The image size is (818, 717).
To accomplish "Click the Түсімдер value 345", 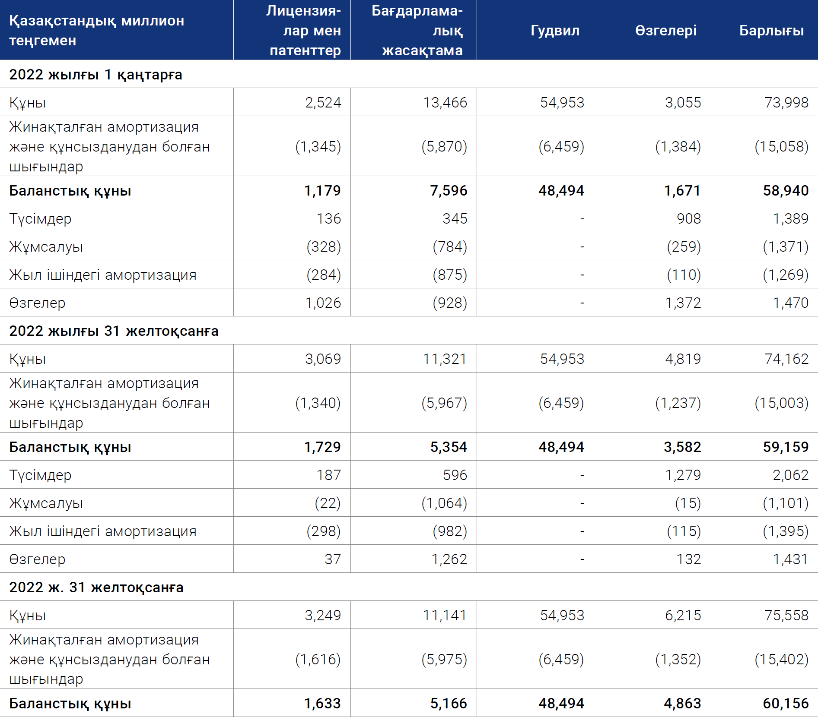I will [x=455, y=218].
